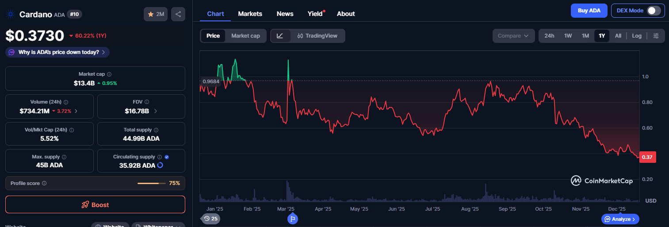669x227 pixels.
Task: Add Cardano to watchlist with star button
Action: click(x=156, y=14)
